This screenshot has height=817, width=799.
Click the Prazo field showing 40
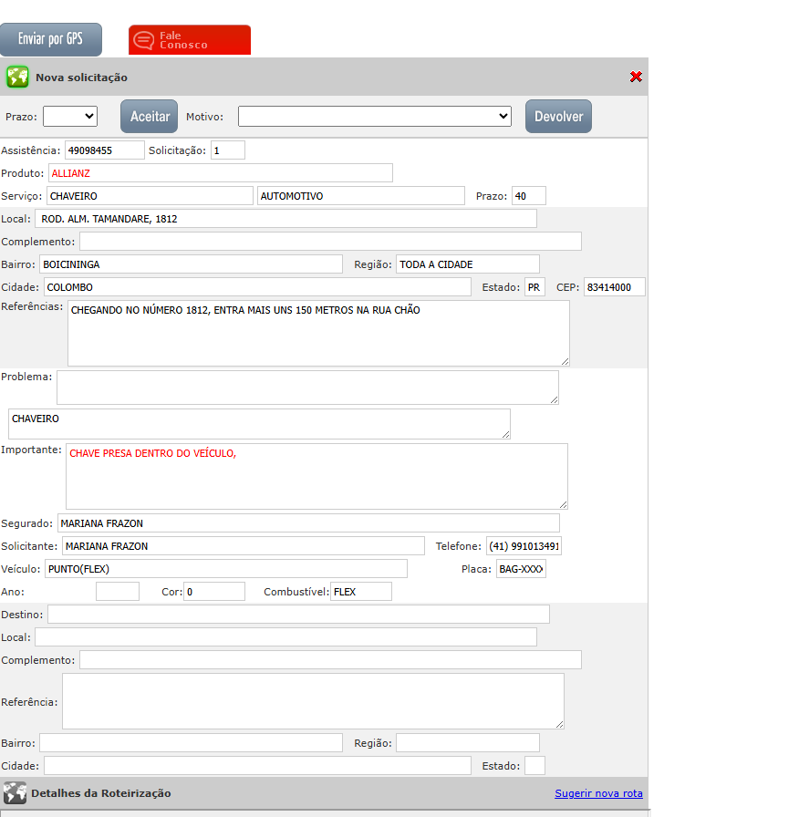click(529, 196)
